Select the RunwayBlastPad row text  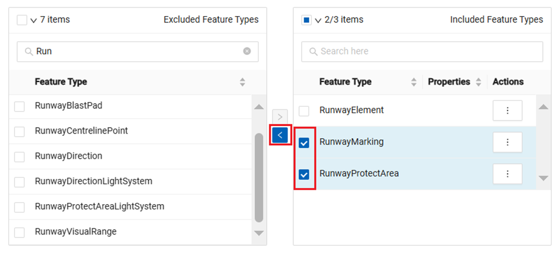[x=69, y=106]
